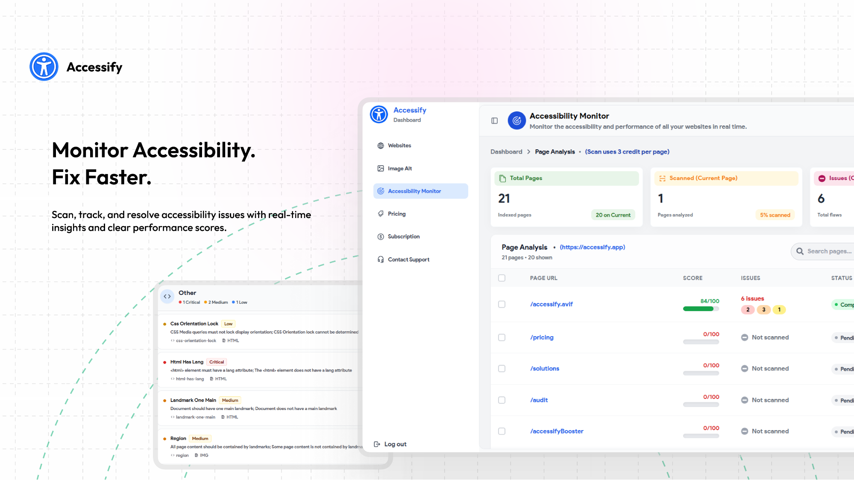Click the '20 on Current' badge
The width and height of the screenshot is (854, 480).
[x=613, y=215]
